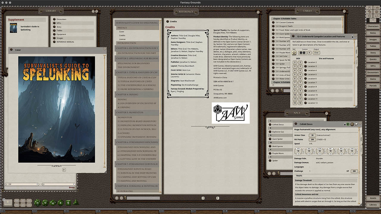Toggle the +2 roll modifier button
The width and height of the screenshot is (381, 214).
(23, 201)
